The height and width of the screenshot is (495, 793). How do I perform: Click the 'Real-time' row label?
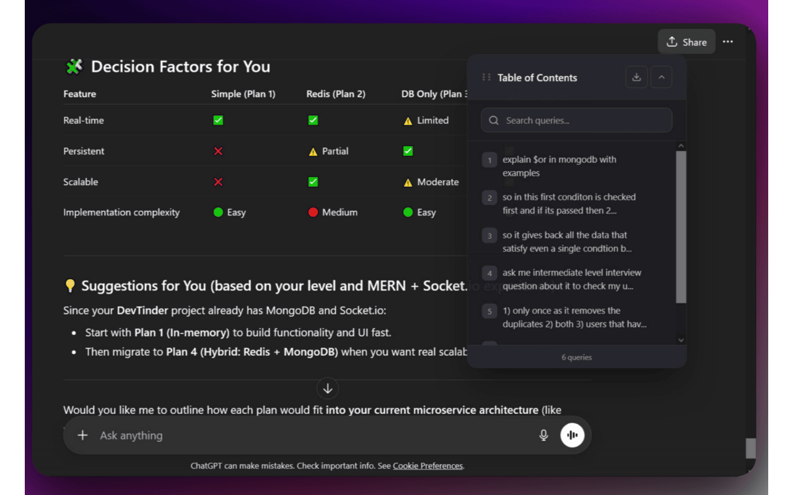[84, 121]
